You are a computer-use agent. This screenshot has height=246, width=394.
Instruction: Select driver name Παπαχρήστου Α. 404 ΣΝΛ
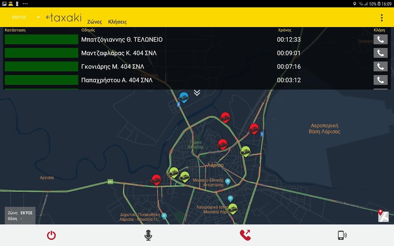click(x=117, y=80)
